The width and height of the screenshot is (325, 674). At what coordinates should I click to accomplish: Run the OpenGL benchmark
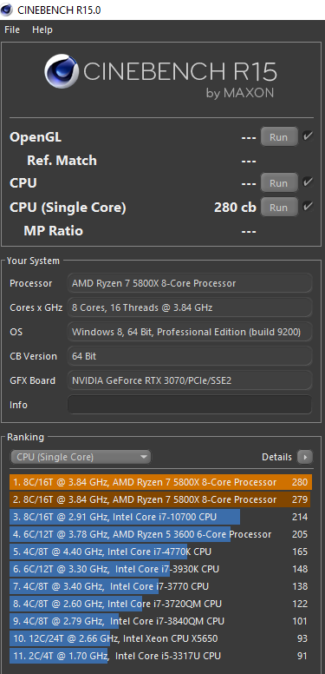click(x=279, y=137)
